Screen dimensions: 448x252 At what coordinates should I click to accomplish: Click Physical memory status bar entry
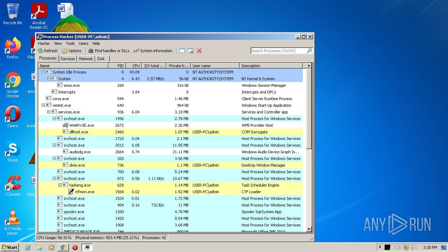107,238
